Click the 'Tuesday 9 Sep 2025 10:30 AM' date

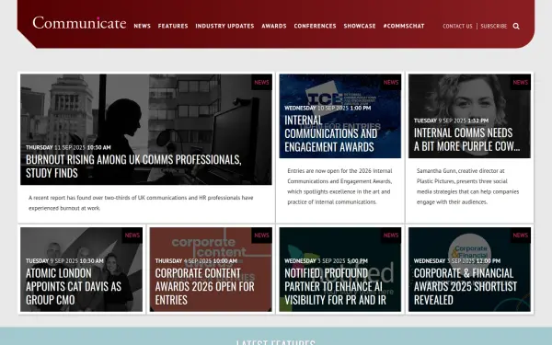pyautogui.click(x=64, y=261)
